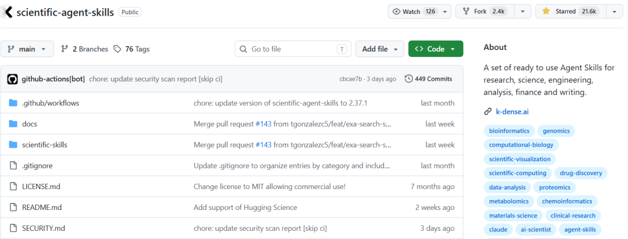Open the 'Change license to MIT' commit message
This screenshot has width=628, height=239.
point(270,186)
